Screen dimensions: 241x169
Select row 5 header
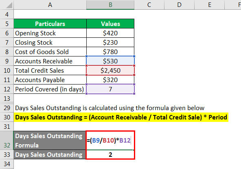click(x=7, y=24)
